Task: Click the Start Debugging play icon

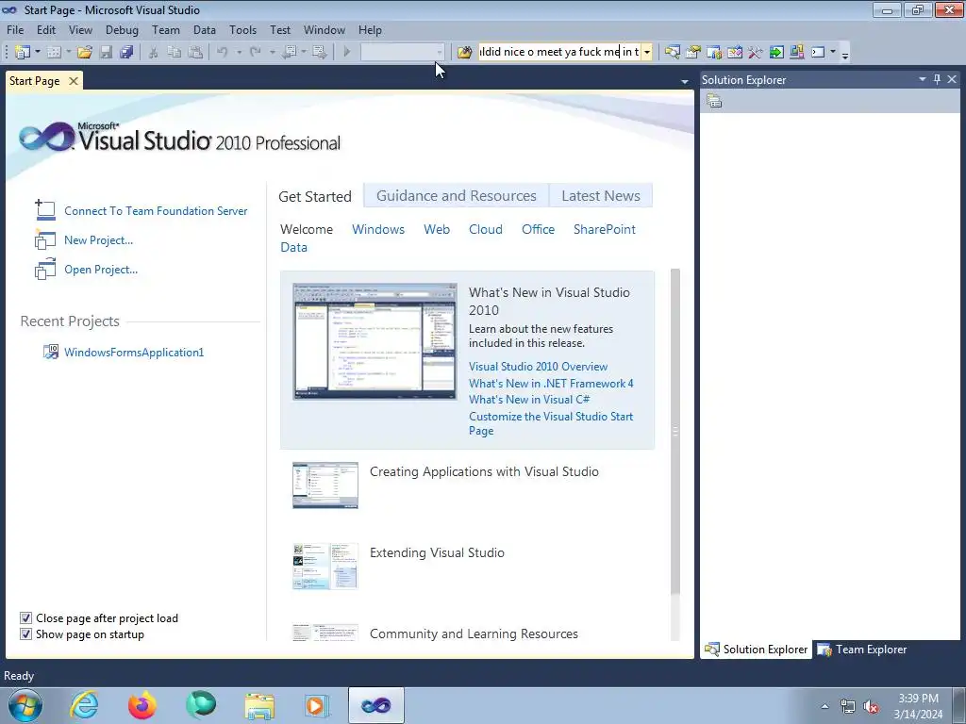Action: tap(347, 53)
